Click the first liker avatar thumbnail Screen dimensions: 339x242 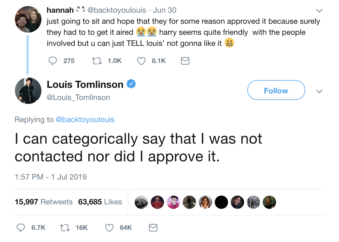141,202
